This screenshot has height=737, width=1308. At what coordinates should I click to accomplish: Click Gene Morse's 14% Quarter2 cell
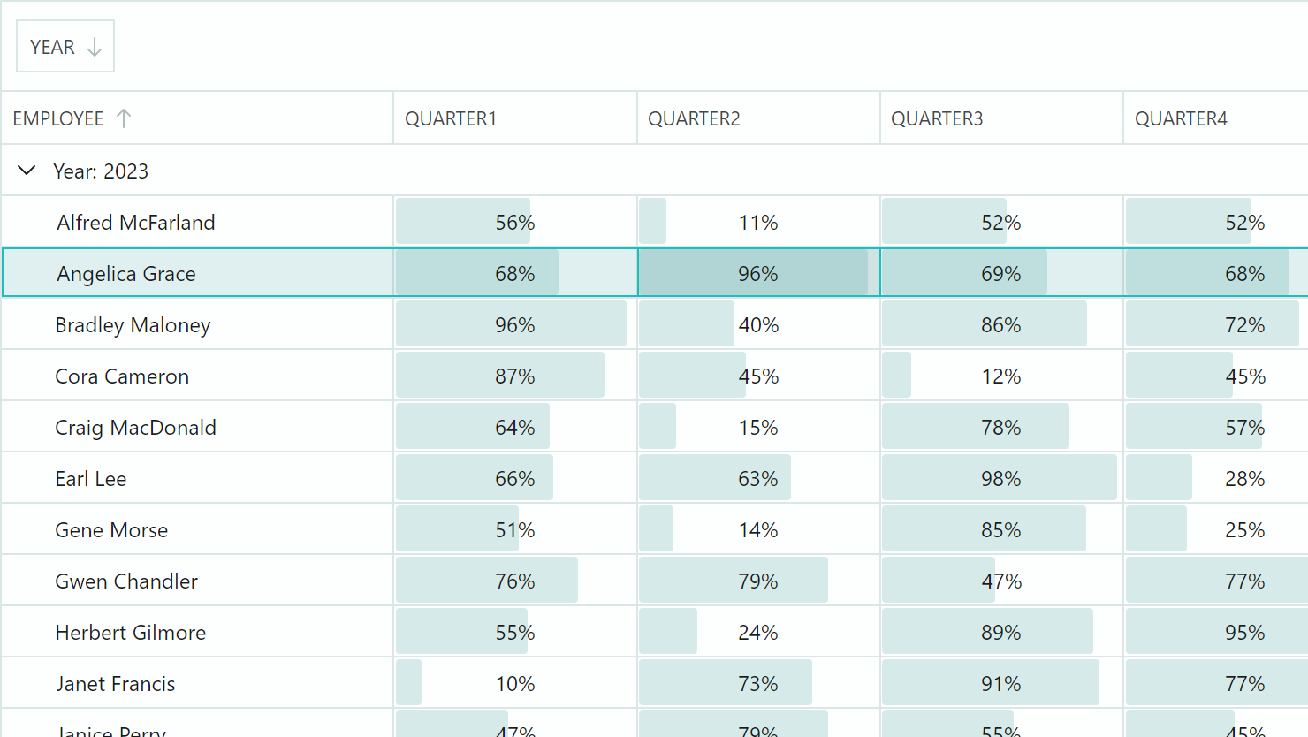coord(758,530)
